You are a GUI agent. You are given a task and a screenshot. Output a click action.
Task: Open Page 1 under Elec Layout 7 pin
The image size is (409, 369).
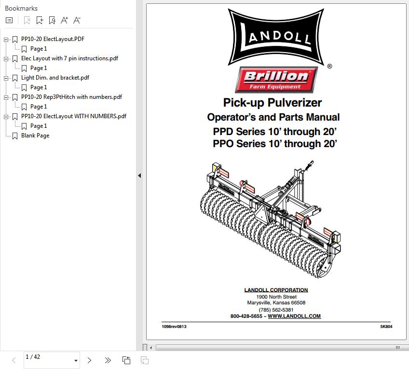click(x=39, y=68)
